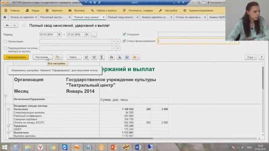Enable Подразделение на конец периода checkbox
This screenshot has height=151, width=269.
[x=5, y=48]
